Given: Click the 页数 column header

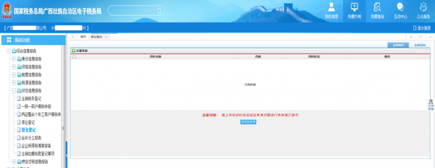Looking at the screenshot, I should click(x=258, y=57).
